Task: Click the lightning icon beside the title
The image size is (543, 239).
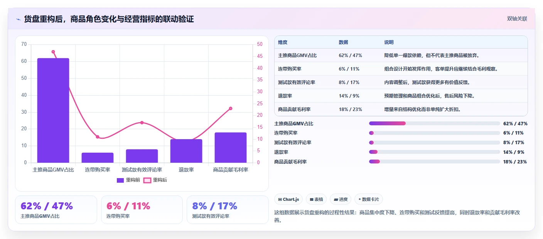Action: point(18,19)
